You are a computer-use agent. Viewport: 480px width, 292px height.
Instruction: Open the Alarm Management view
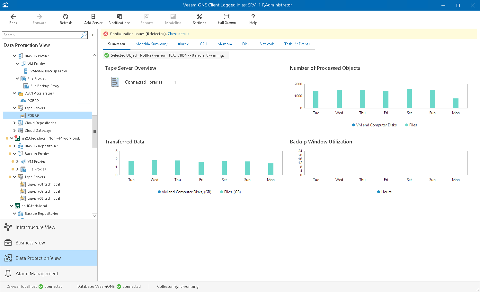[x=37, y=274]
